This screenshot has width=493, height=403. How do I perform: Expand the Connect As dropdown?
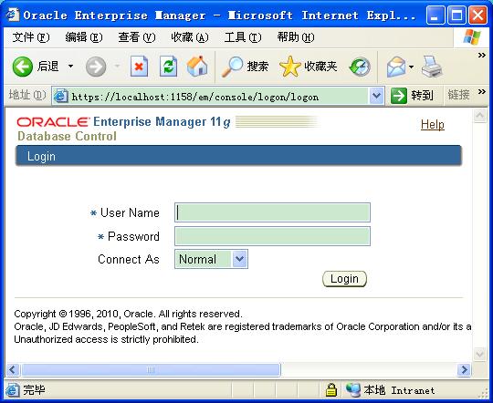click(x=239, y=259)
